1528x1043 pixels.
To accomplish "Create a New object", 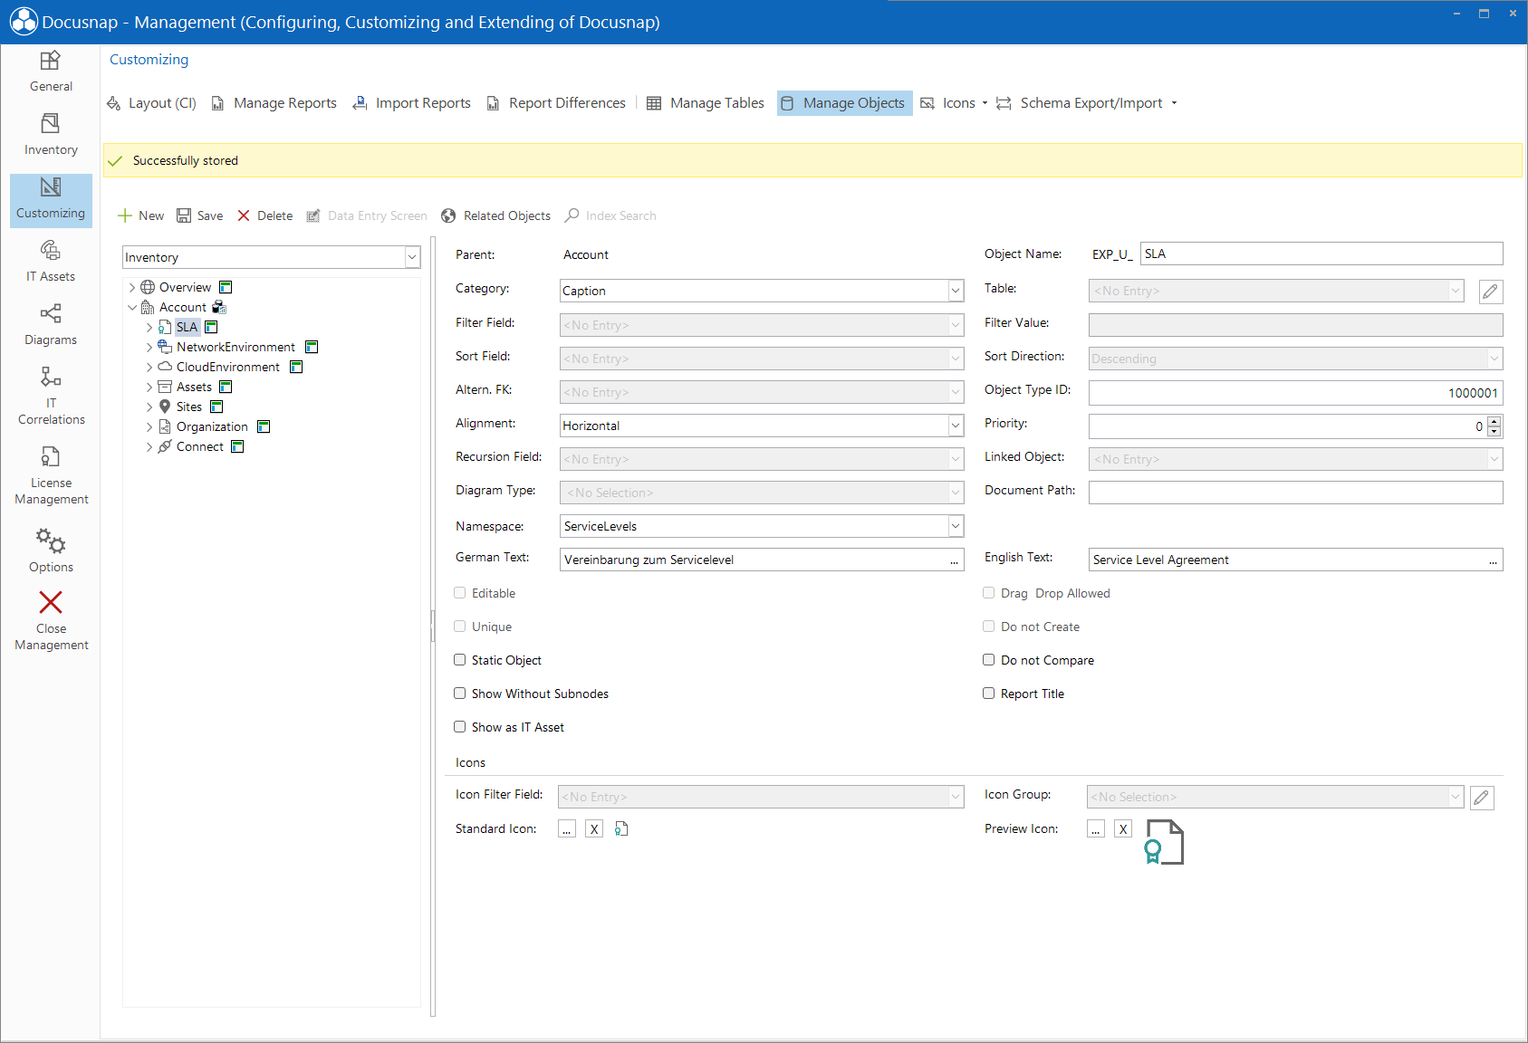I will 141,215.
